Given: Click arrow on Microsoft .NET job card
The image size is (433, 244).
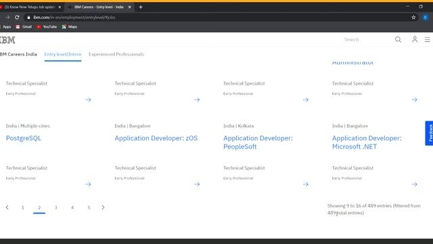Looking at the screenshot, I should click(415, 184).
